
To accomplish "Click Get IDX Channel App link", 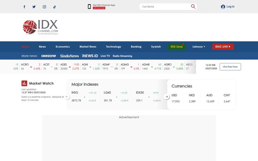I will pos(104,5).
